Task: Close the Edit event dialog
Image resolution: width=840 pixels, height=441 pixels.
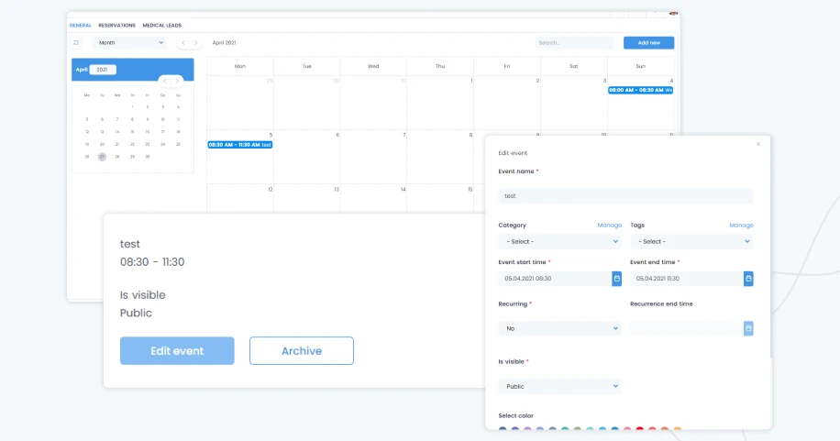Action: point(758,144)
